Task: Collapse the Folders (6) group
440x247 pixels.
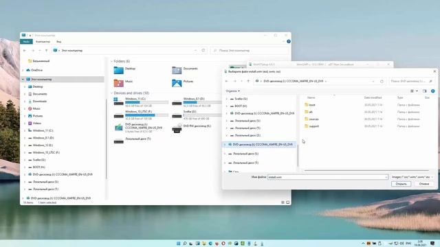Action: pos(111,61)
